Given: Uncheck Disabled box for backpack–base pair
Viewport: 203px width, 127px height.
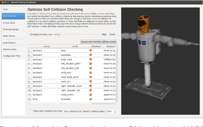Looking at the screenshot, I should (x=91, y=50).
